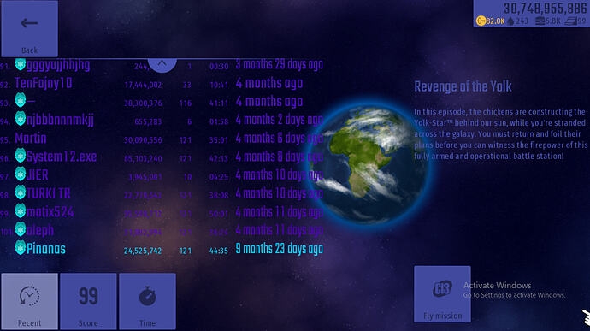This screenshot has width=590, height=331.
Task: Click the score 38,300,376 in row 93
Action: [x=143, y=103]
